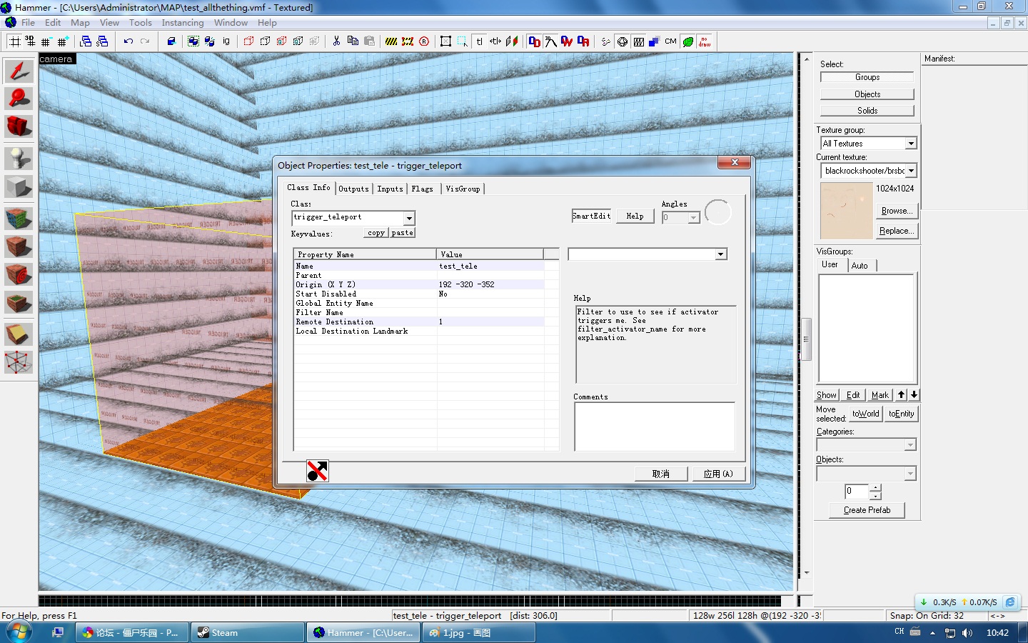The image size is (1028, 643).
Task: Open the keyvalue editing dropdown
Action: [x=720, y=254]
